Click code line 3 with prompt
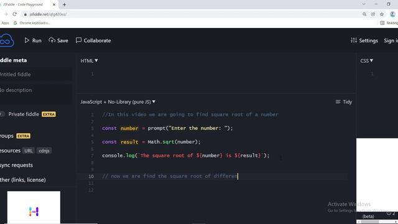 167,128
